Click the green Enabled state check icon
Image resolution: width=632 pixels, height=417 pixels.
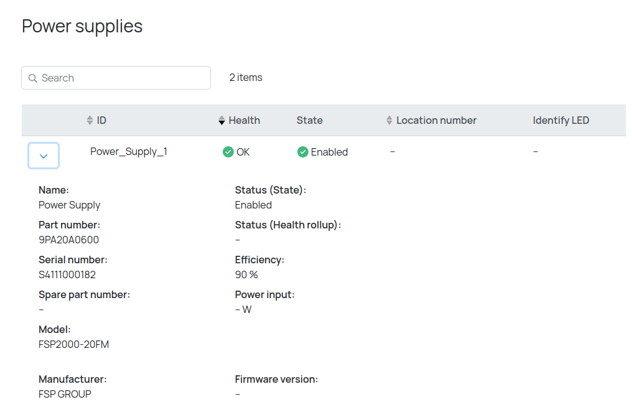[303, 152]
